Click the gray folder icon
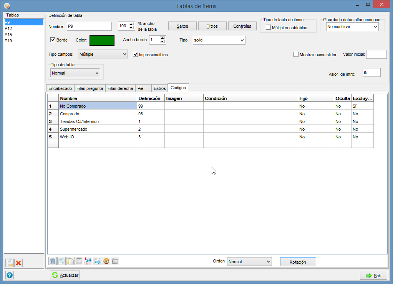 (x=115, y=261)
